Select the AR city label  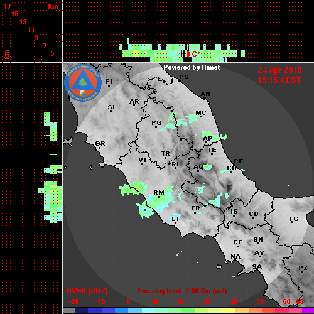134,102
